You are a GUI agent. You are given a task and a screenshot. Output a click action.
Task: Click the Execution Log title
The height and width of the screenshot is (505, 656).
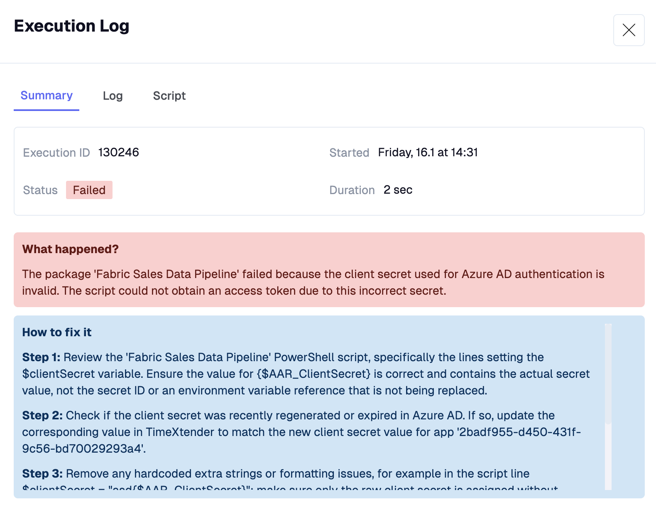pyautogui.click(x=71, y=26)
